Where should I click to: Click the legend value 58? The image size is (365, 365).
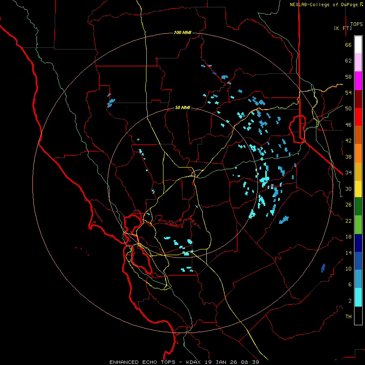[348, 77]
